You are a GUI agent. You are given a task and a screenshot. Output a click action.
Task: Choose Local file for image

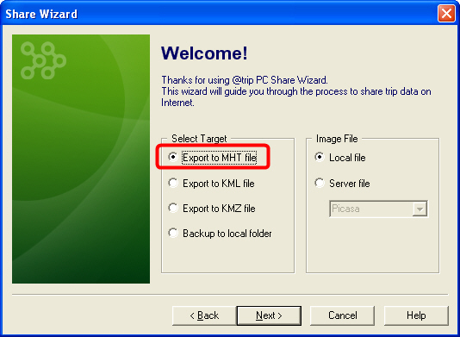coord(340,158)
